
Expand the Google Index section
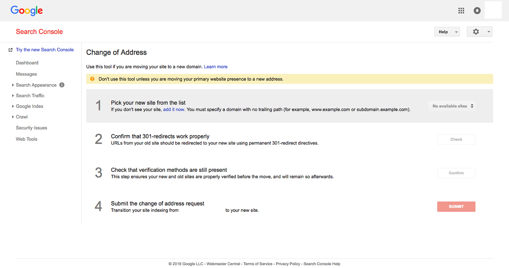click(x=29, y=106)
